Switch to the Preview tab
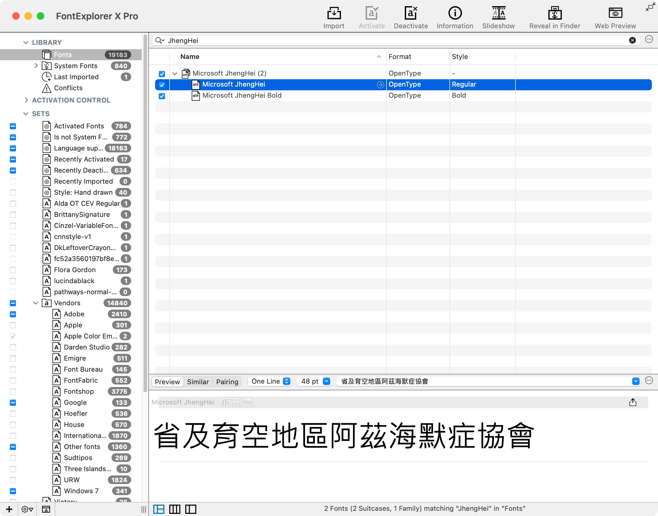Screen dimensions: 658x516 tap(167, 382)
